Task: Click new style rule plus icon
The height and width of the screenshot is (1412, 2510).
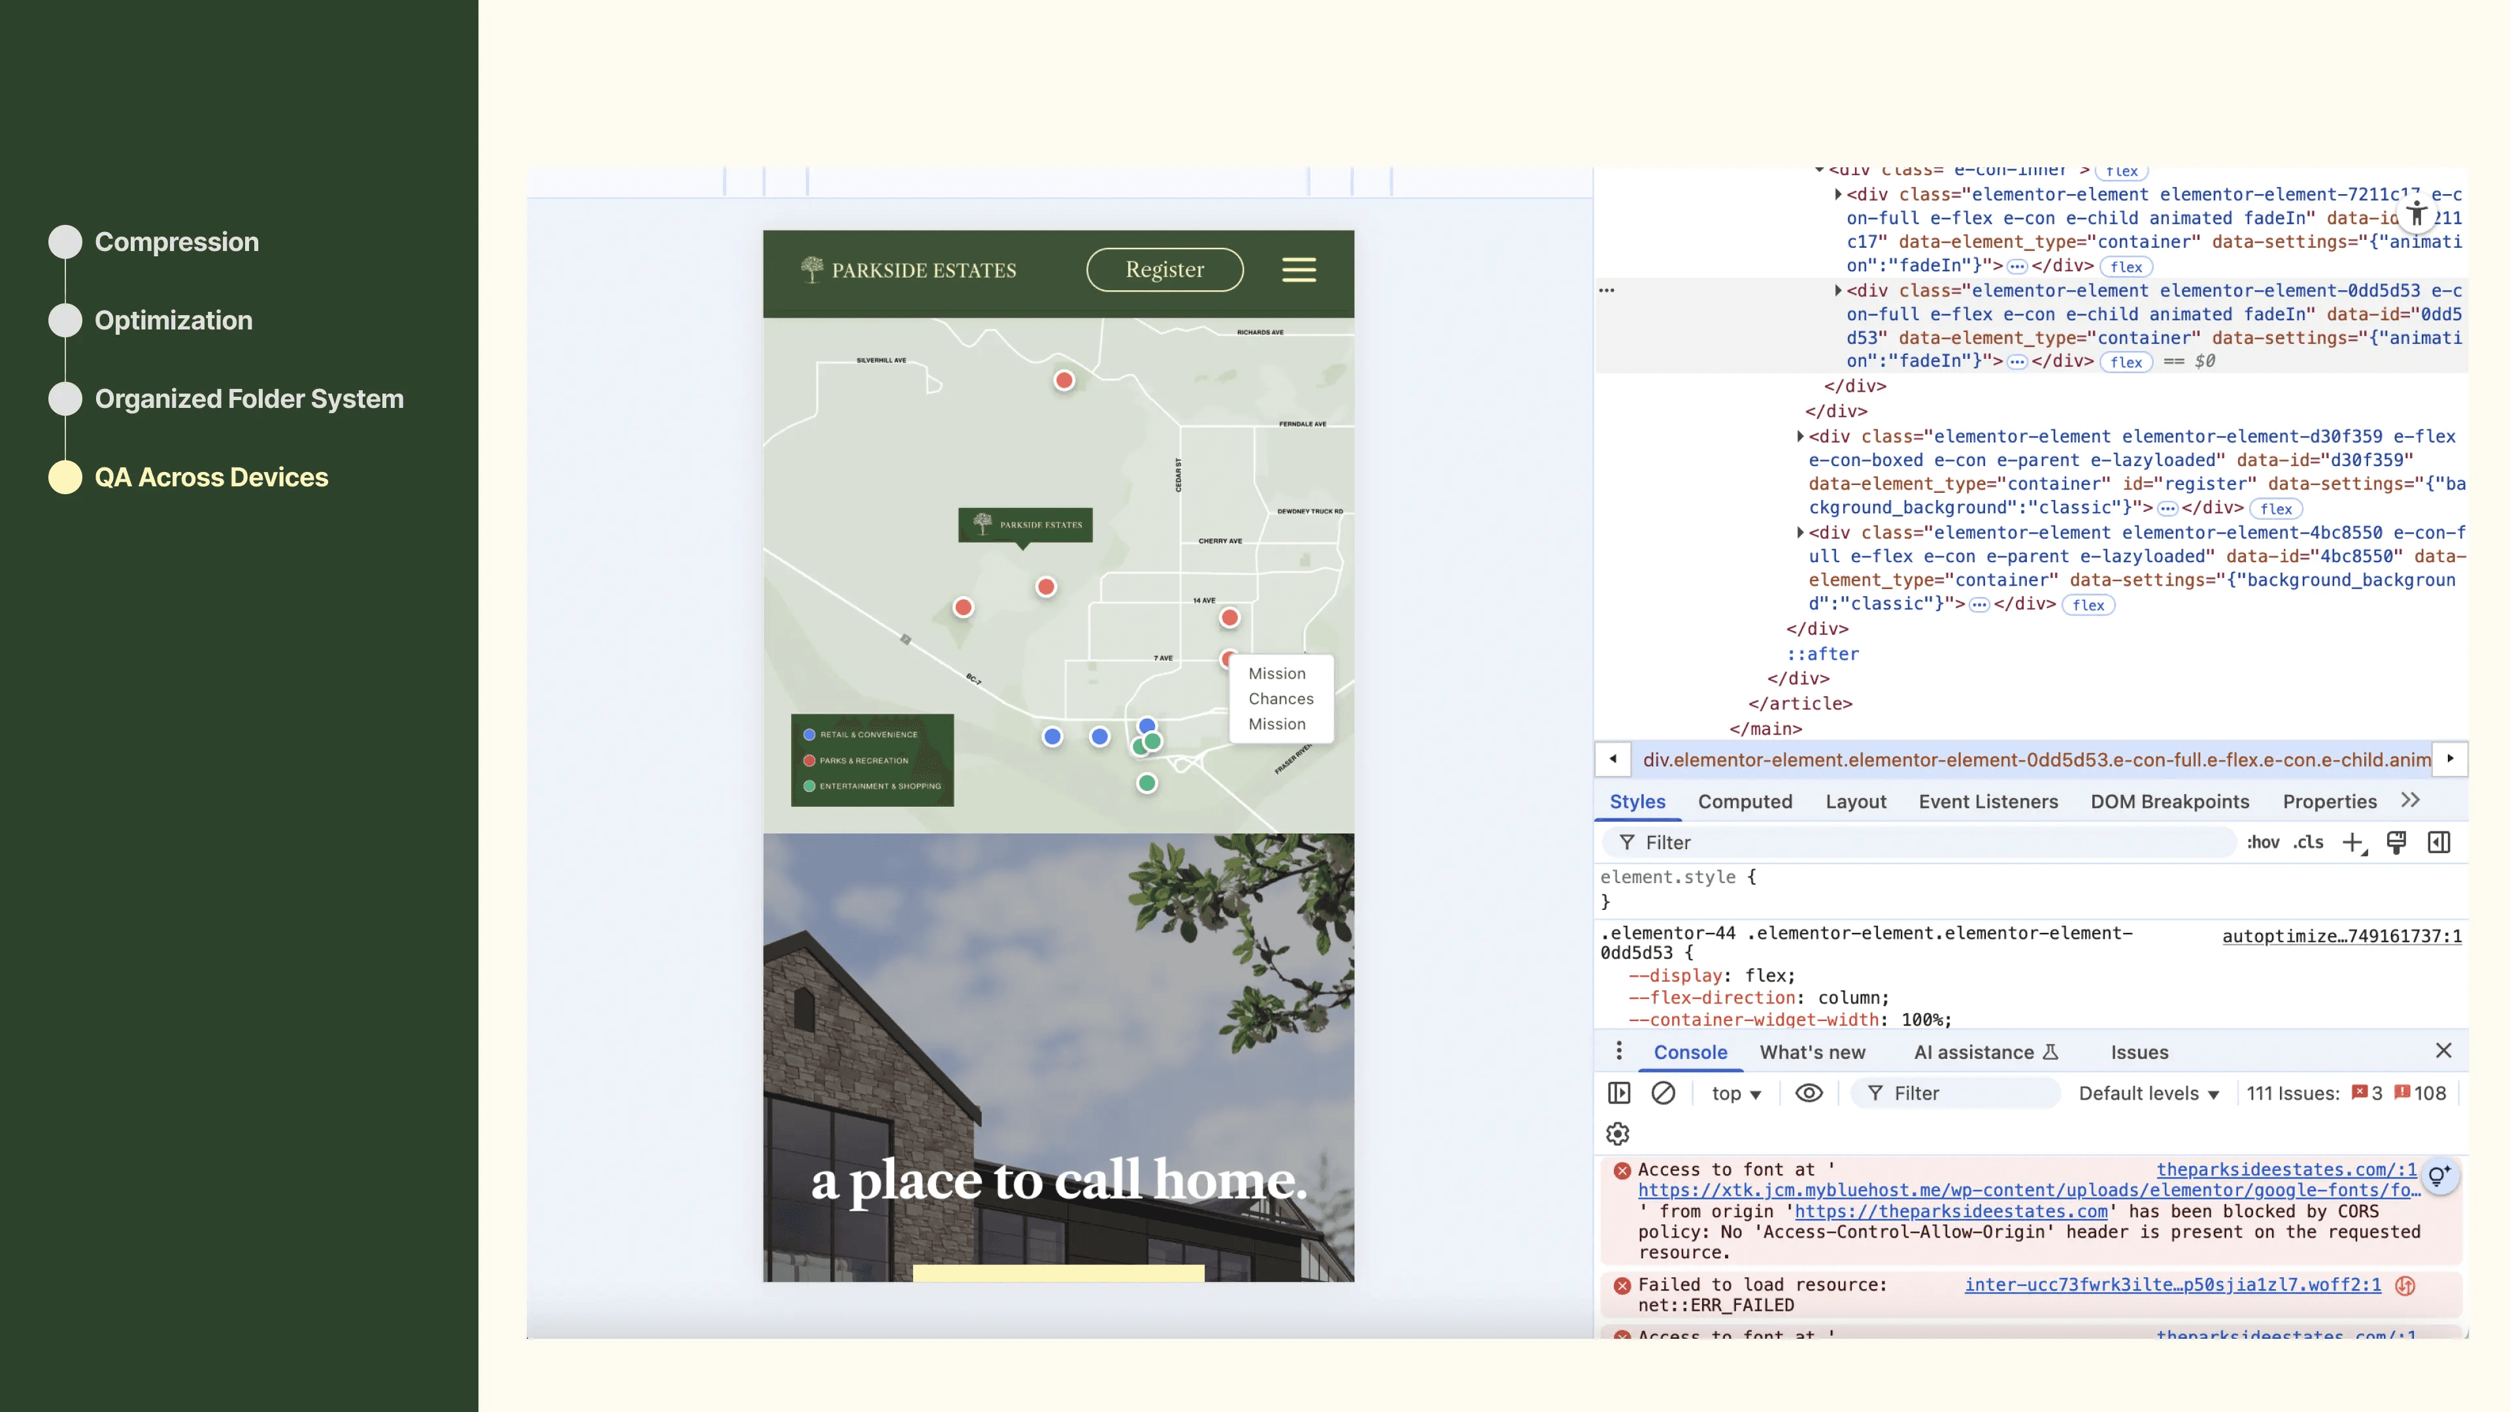Action: [2353, 843]
